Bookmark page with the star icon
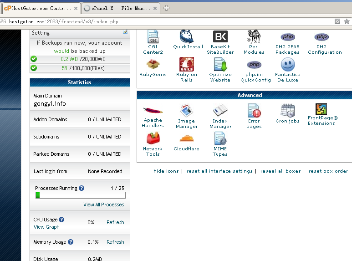The height and width of the screenshot is (261, 352). 347,21
